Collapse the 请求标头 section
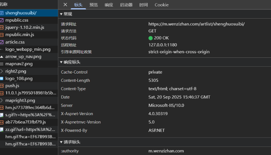Screen dimensions: 271x155 [61, 142]
